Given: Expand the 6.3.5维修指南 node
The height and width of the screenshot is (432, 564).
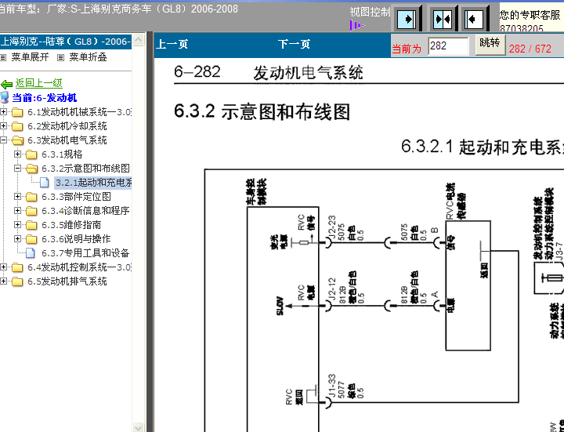Looking at the screenshot, I should tap(17, 224).
